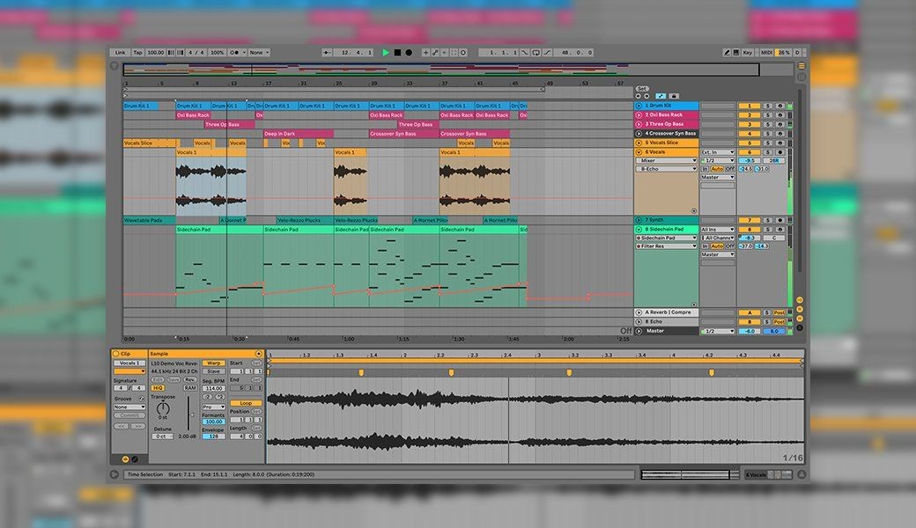Fold the Vocals track with its triangle
This screenshot has height=528, width=916.
639,152
